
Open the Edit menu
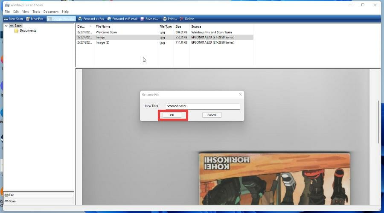(16, 12)
